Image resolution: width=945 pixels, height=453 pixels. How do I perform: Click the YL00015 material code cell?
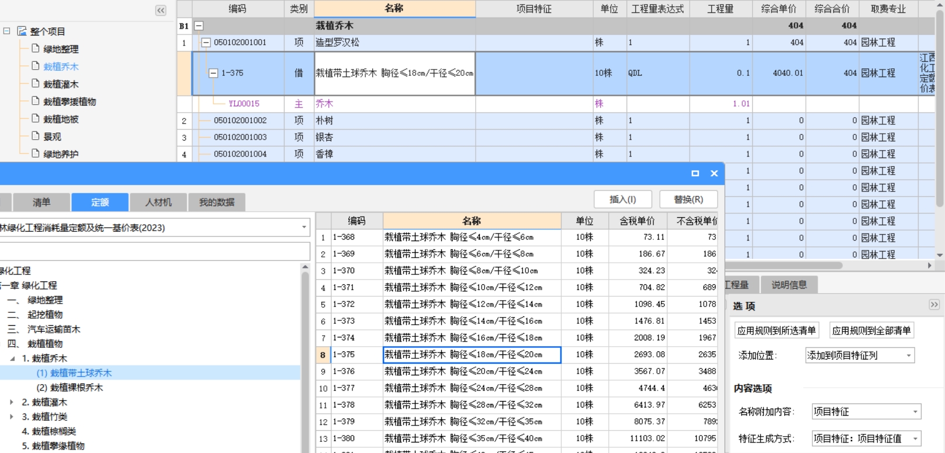[244, 103]
